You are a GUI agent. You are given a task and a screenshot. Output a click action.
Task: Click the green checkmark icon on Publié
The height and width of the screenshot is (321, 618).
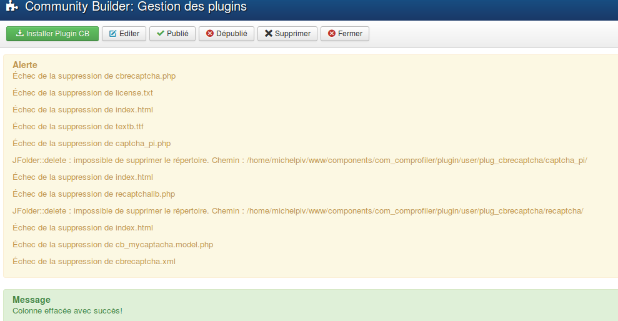[161, 34]
